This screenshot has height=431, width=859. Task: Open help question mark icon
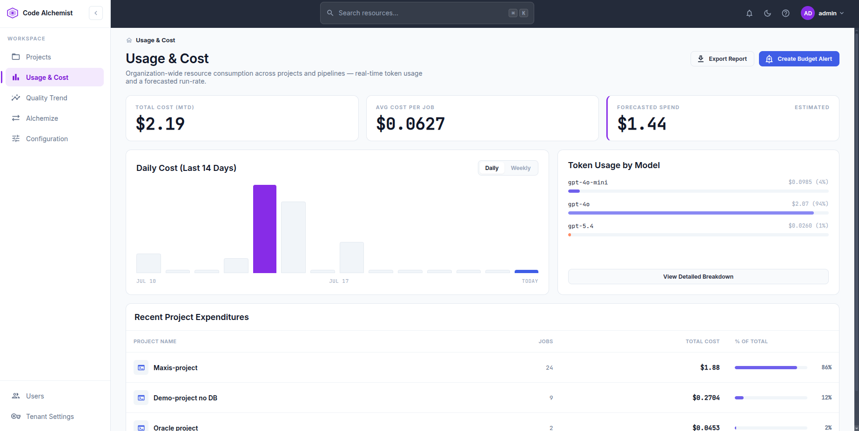click(x=785, y=13)
